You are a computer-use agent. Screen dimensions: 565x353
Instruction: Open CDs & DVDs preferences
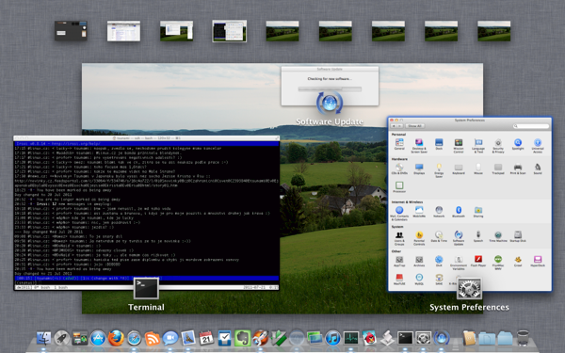point(399,168)
